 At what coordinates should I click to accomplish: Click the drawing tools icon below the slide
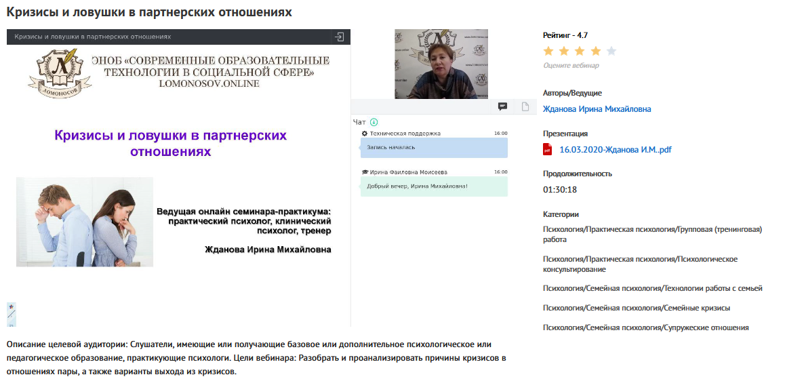tap(11, 315)
